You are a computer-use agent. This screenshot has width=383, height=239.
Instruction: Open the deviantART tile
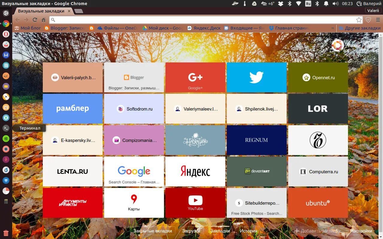tap(256, 171)
